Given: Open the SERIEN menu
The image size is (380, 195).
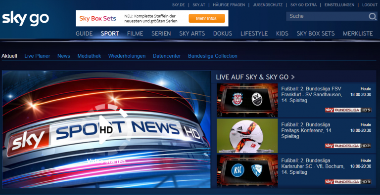Looking at the screenshot, I should pyautogui.click(x=161, y=34).
